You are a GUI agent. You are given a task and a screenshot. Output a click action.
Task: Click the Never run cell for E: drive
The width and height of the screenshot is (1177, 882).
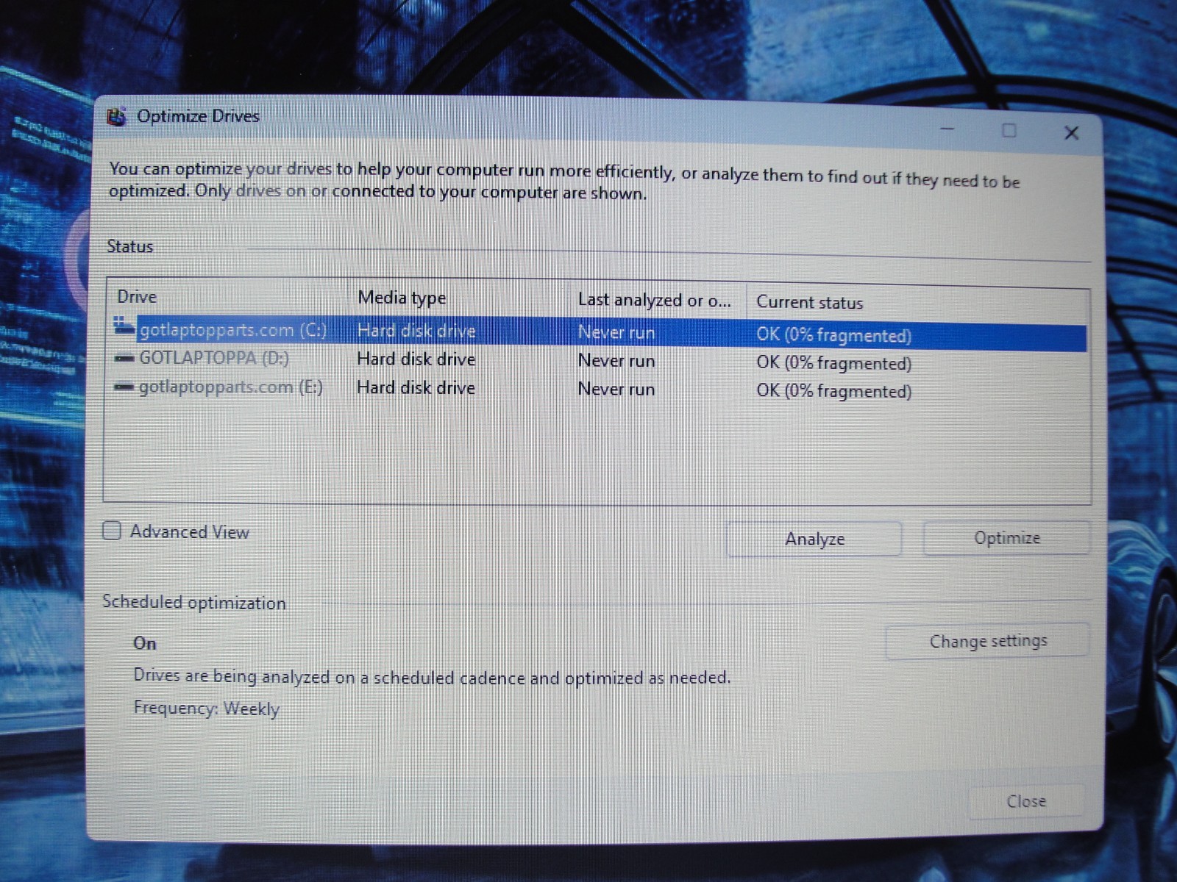point(616,389)
